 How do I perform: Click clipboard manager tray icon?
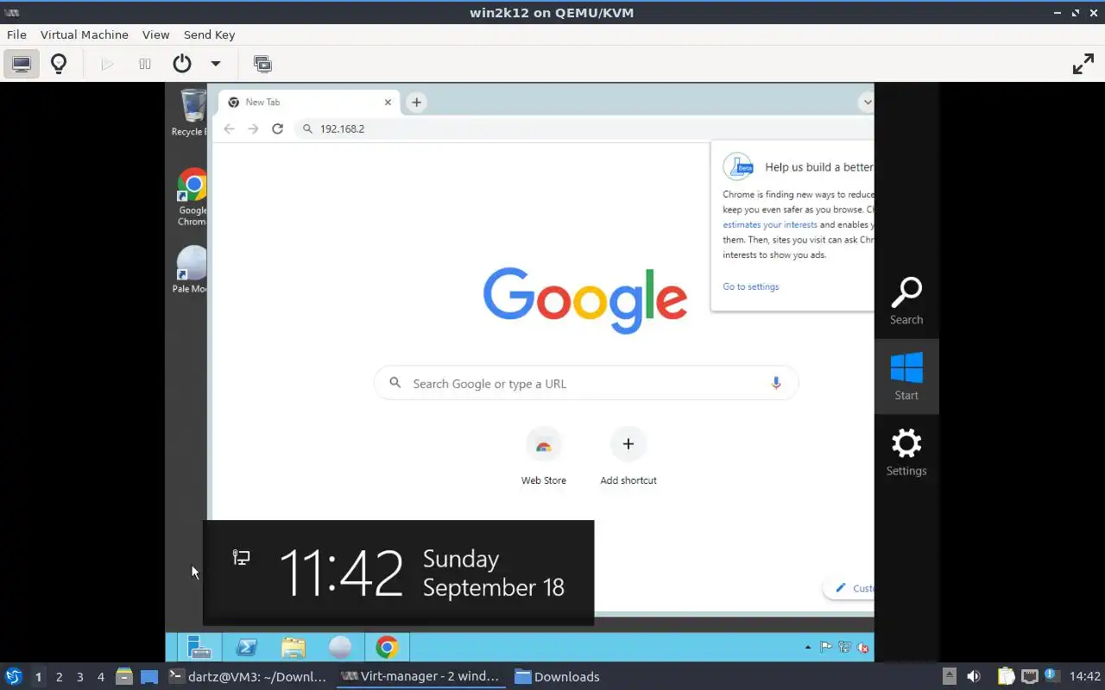(1007, 676)
